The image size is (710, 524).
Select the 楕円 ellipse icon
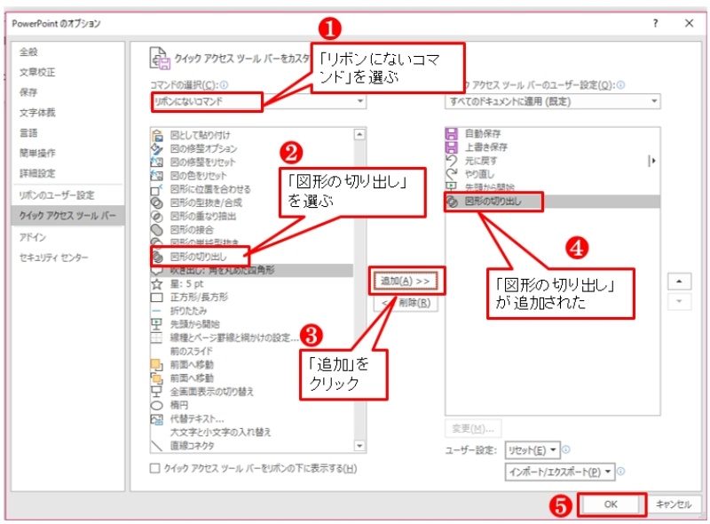(157, 404)
